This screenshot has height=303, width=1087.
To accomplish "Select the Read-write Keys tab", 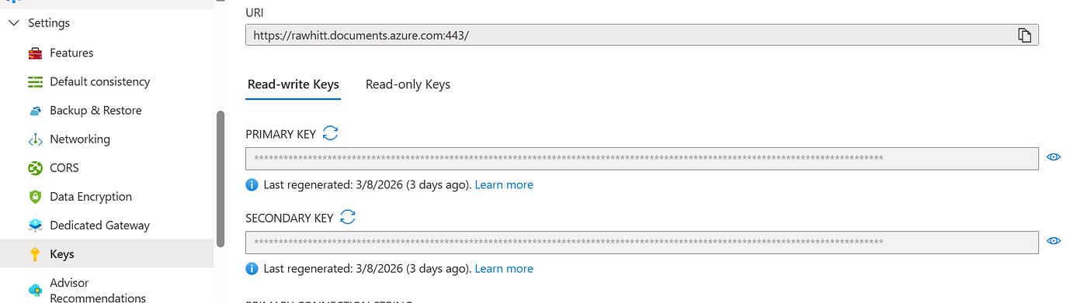I will [x=293, y=84].
